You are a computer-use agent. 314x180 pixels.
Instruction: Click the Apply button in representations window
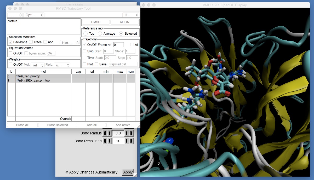coord(128,172)
